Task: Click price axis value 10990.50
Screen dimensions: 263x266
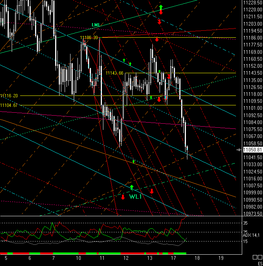Action: pyautogui.click(x=252, y=200)
